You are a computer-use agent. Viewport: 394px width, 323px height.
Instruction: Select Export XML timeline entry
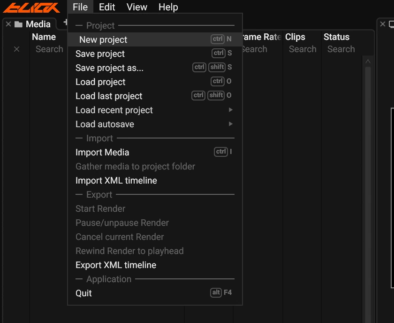[155, 265]
